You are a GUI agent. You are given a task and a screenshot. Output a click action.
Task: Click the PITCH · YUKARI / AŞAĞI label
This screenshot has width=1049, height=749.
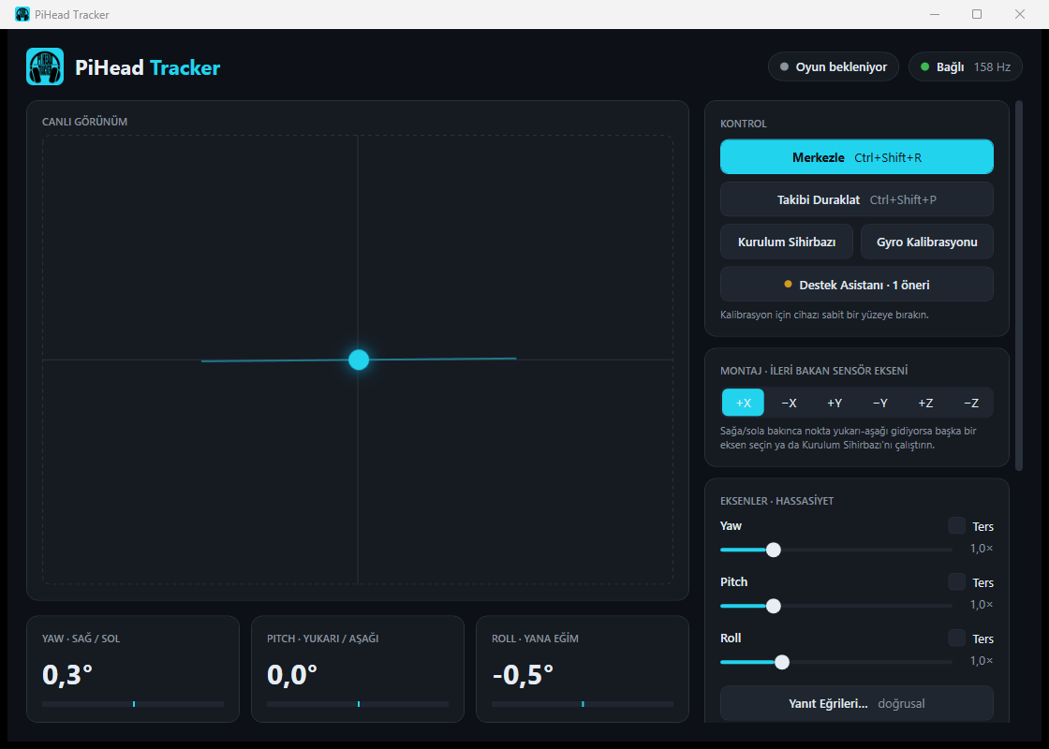(x=322, y=639)
